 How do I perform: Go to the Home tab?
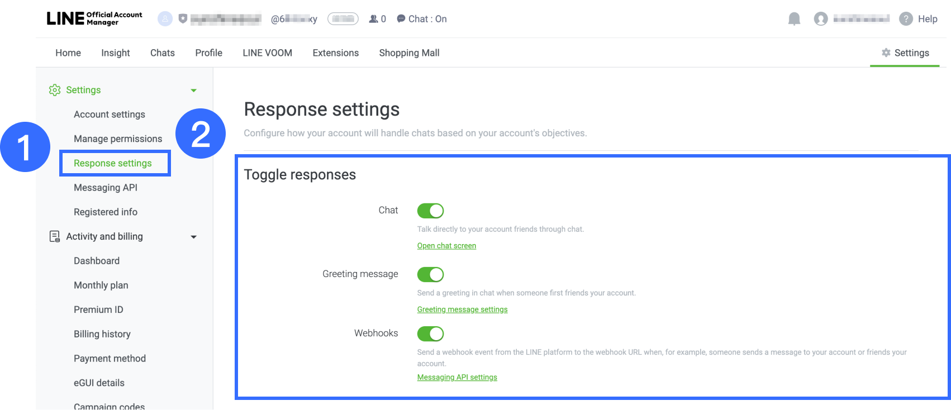click(68, 53)
